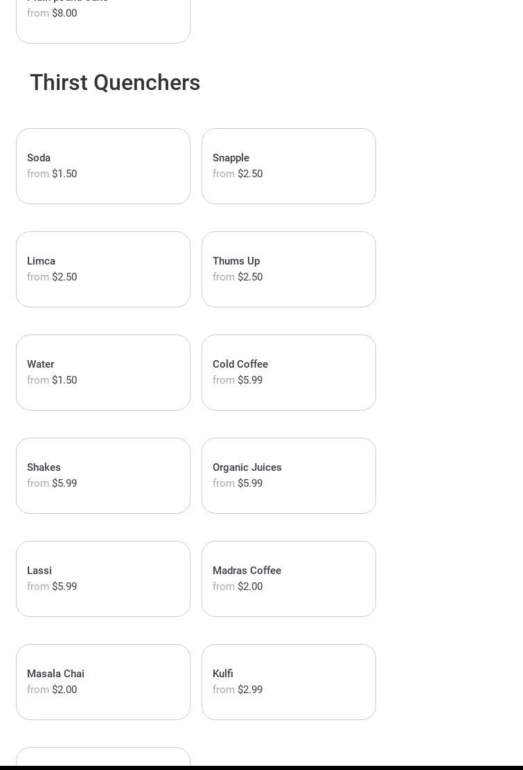Click the $5.99 price under Organic Juices
This screenshot has width=523, height=770.
point(250,483)
